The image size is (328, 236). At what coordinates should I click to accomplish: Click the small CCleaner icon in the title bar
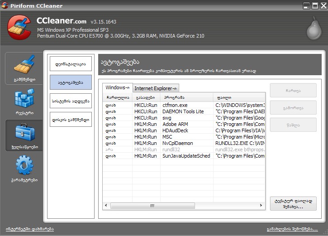click(x=5, y=6)
